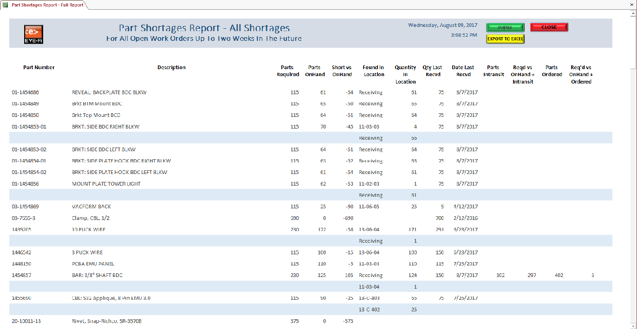
Task: Select part number 1454857
Action: coord(22,276)
